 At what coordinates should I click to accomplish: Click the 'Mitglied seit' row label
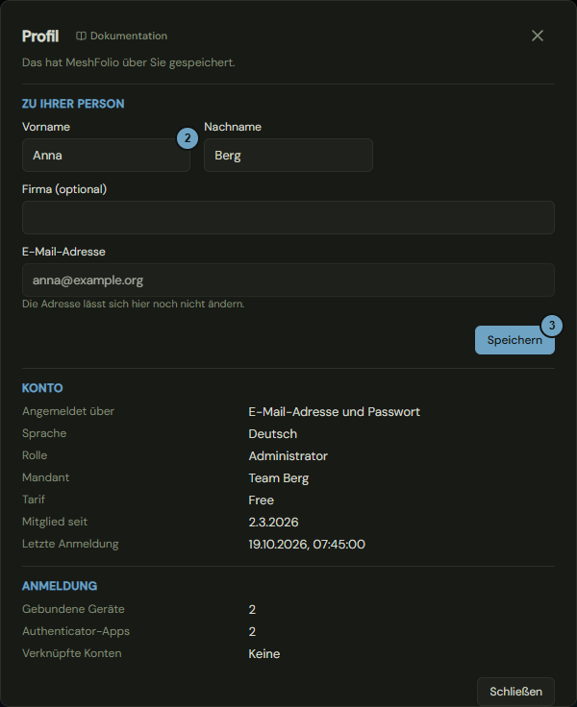[55, 522]
